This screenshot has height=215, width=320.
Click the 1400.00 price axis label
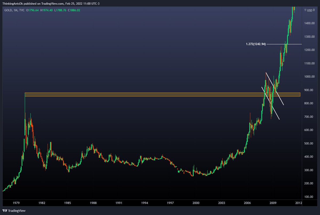pos(310,23)
